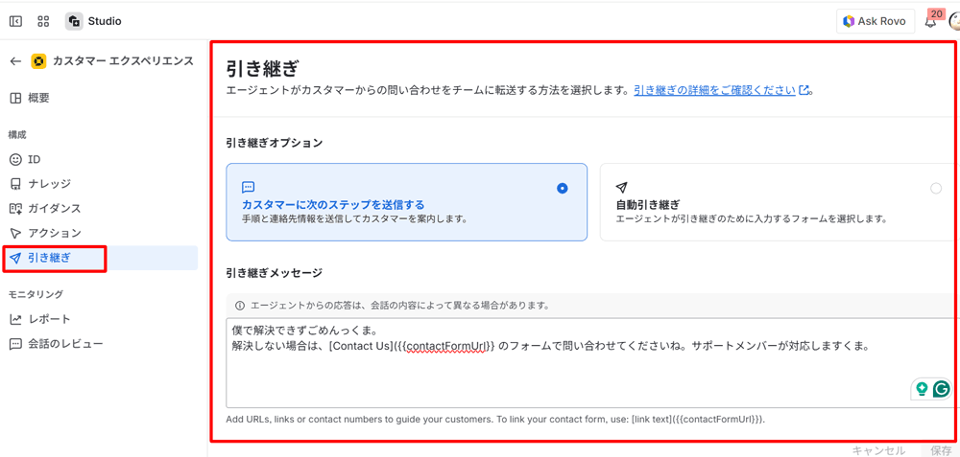Open the user profile avatar
This screenshot has width=960, height=457.
pos(954,21)
